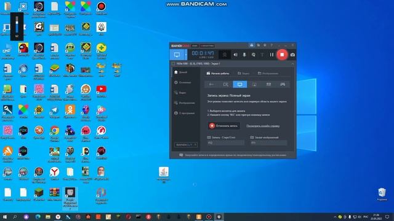Viewport: 394px width, 221px height.
Task: Select the Minecraft grass block desktop icon
Action: point(39,195)
